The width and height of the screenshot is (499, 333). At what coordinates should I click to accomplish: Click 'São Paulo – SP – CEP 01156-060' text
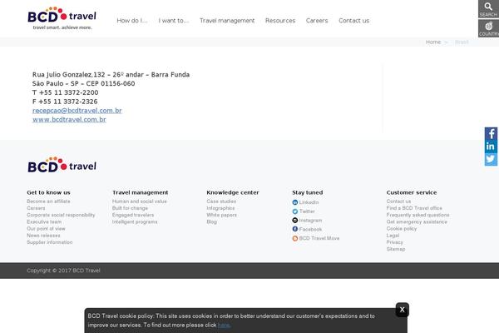83,83
